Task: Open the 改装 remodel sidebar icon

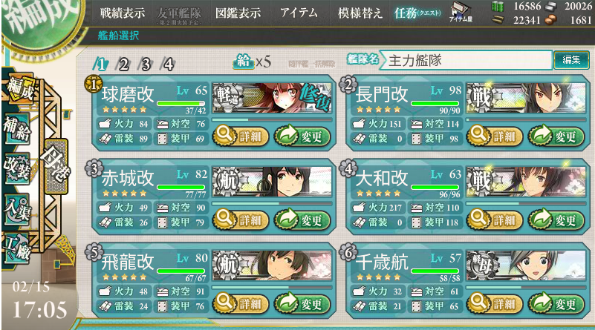Action: pyautogui.click(x=17, y=169)
